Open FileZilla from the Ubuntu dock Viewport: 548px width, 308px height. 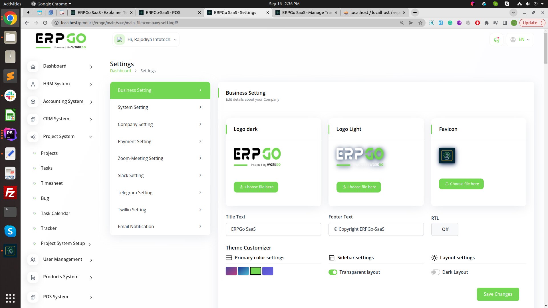click(10, 193)
